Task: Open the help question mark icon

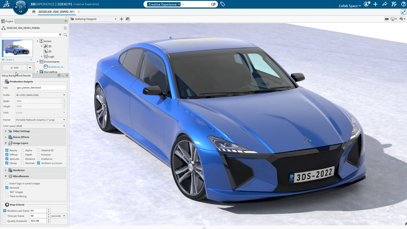Action: point(403,4)
